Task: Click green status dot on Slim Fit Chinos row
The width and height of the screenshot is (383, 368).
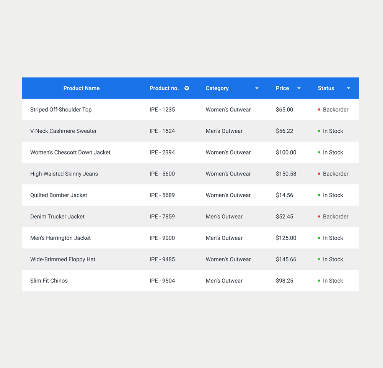Action: (x=319, y=281)
